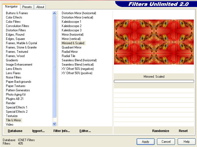Cancel the filter dialog
The image size is (197, 147).
[166, 141]
